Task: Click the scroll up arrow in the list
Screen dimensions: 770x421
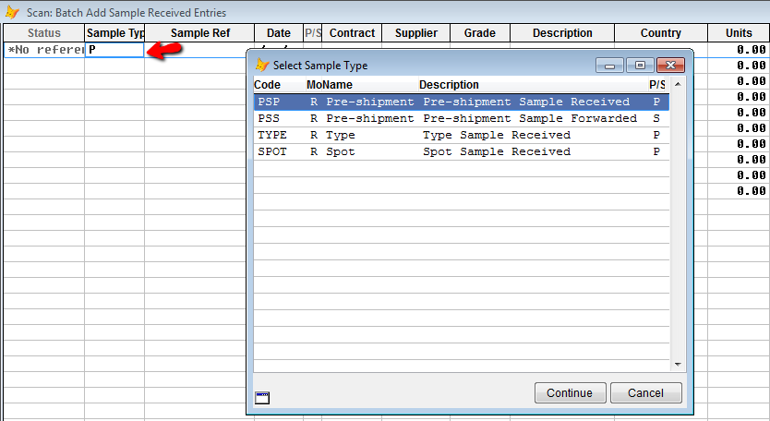Action: 678,85
